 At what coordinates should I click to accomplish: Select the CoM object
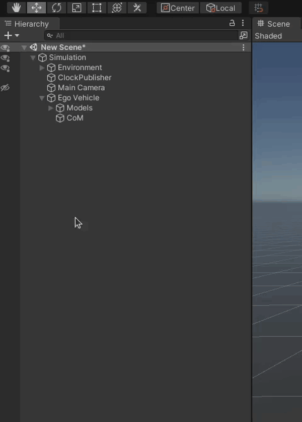(x=75, y=118)
